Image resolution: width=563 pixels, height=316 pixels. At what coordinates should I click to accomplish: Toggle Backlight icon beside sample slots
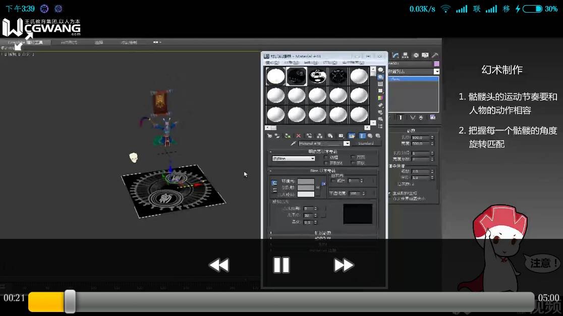click(380, 77)
